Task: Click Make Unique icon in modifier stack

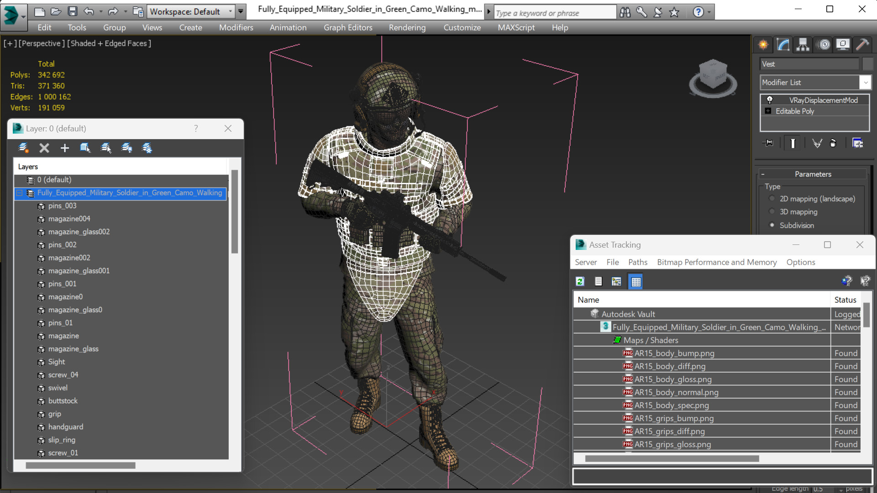Action: click(x=817, y=143)
